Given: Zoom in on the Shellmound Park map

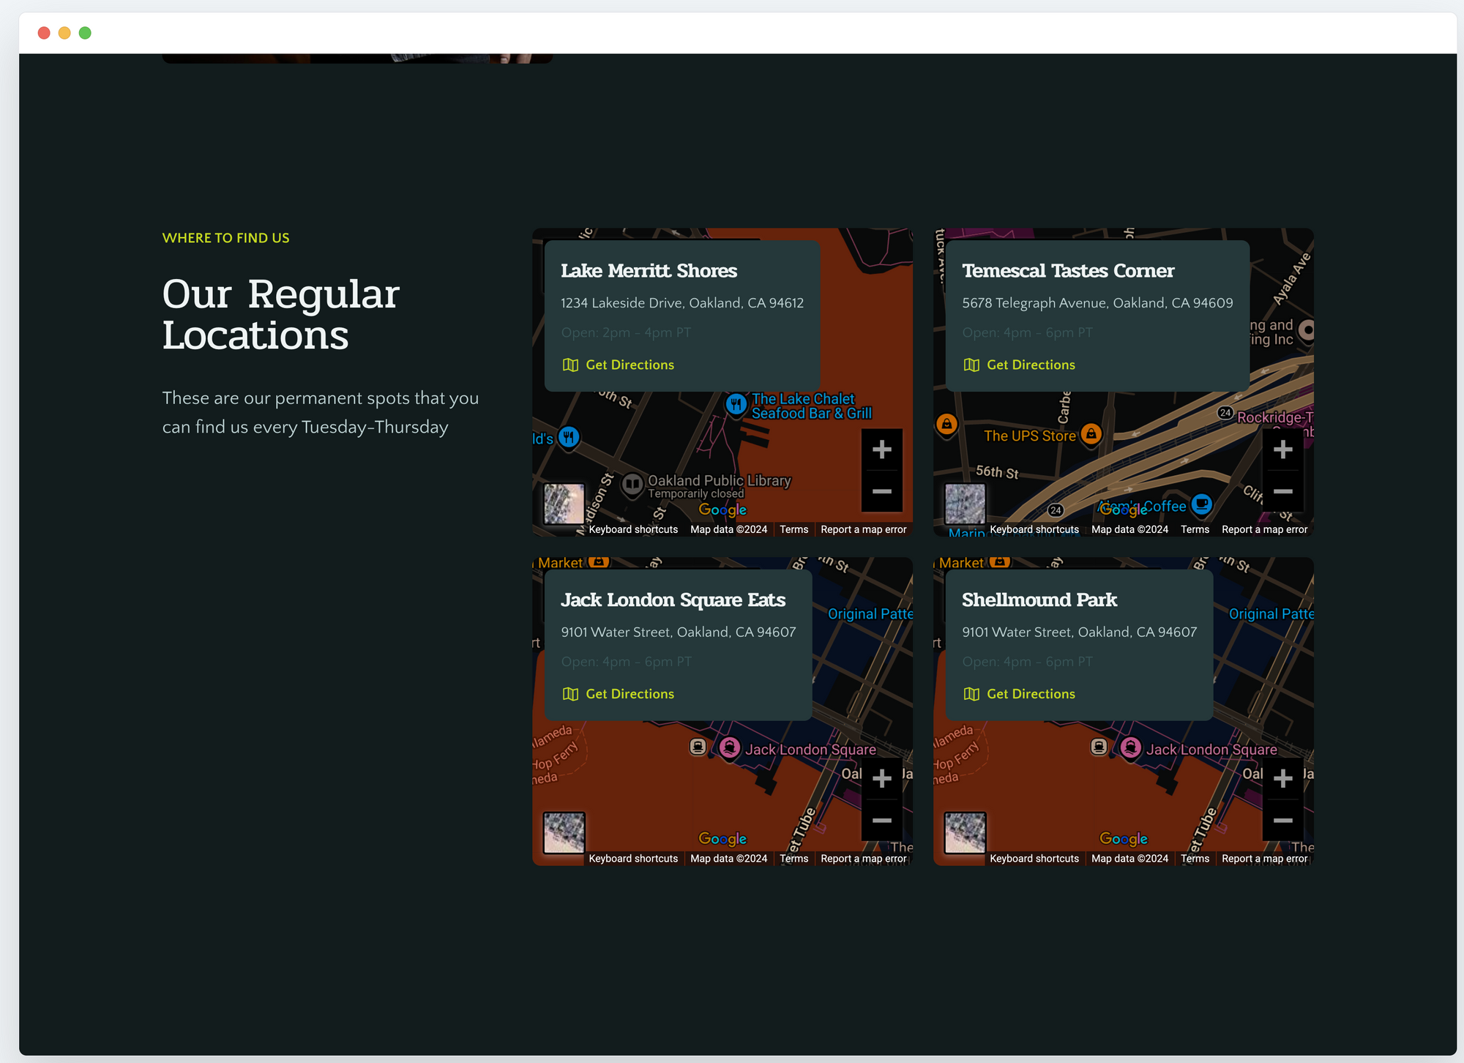Looking at the screenshot, I should coord(1283,778).
